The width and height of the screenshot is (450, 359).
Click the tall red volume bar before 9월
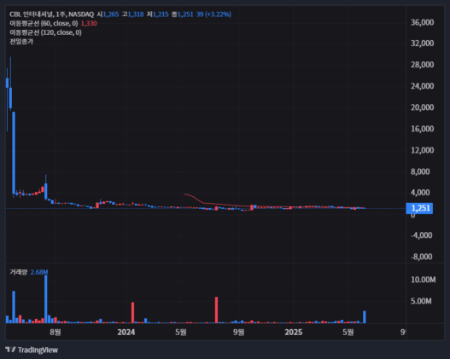pos(216,310)
